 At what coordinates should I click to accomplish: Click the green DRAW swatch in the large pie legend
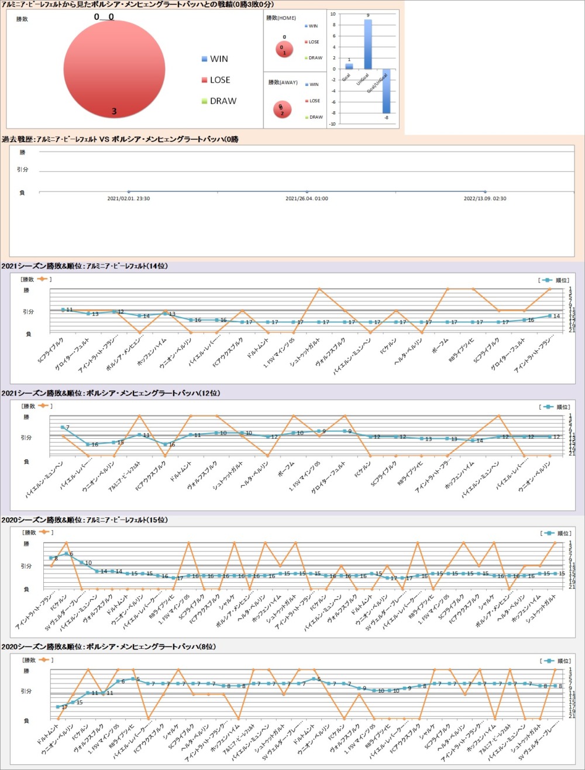pyautogui.click(x=204, y=101)
